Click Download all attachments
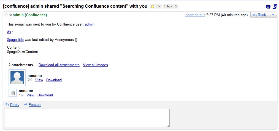 pyautogui.click(x=59, y=65)
